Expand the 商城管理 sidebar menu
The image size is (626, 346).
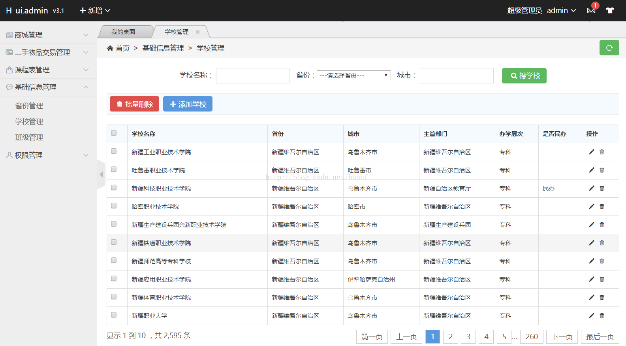point(48,35)
